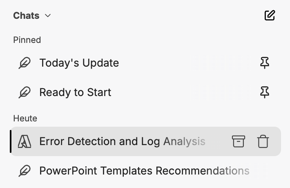The height and width of the screenshot is (188, 290).
Task: Archive the Error Detection and Log Analysis chat
Action: (x=239, y=141)
